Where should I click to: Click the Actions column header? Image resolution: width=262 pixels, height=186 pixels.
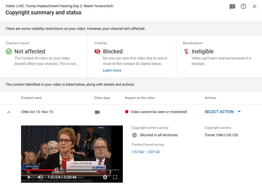(x=210, y=98)
